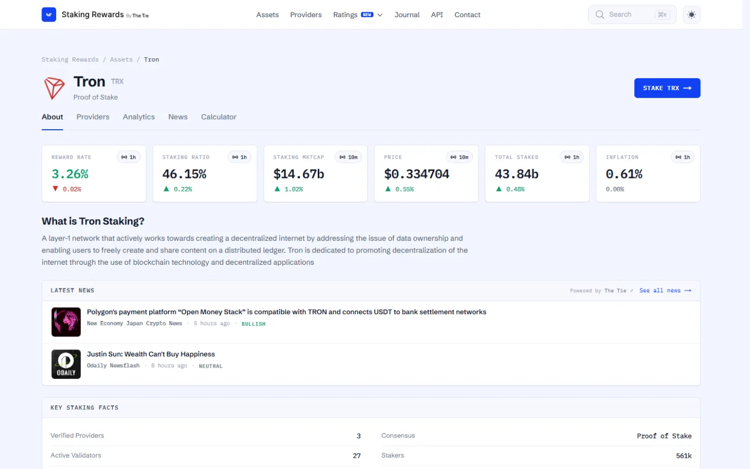The height and width of the screenshot is (469, 750).
Task: Click the 46.15% staking ratio value
Action: [184, 174]
